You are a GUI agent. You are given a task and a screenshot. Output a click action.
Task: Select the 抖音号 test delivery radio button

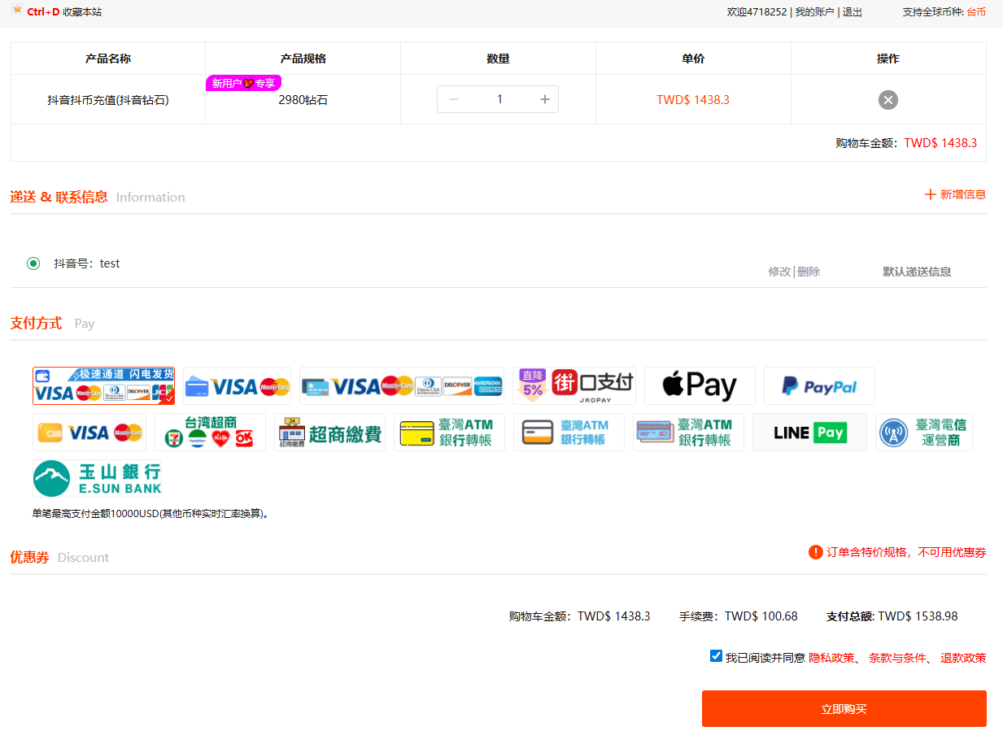pyautogui.click(x=33, y=263)
